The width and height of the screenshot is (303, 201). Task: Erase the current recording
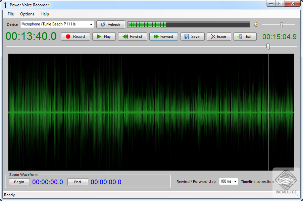(x=219, y=37)
